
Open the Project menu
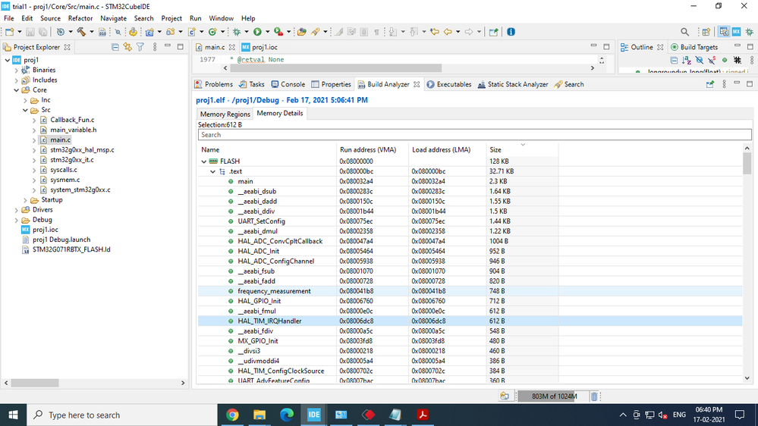(171, 18)
